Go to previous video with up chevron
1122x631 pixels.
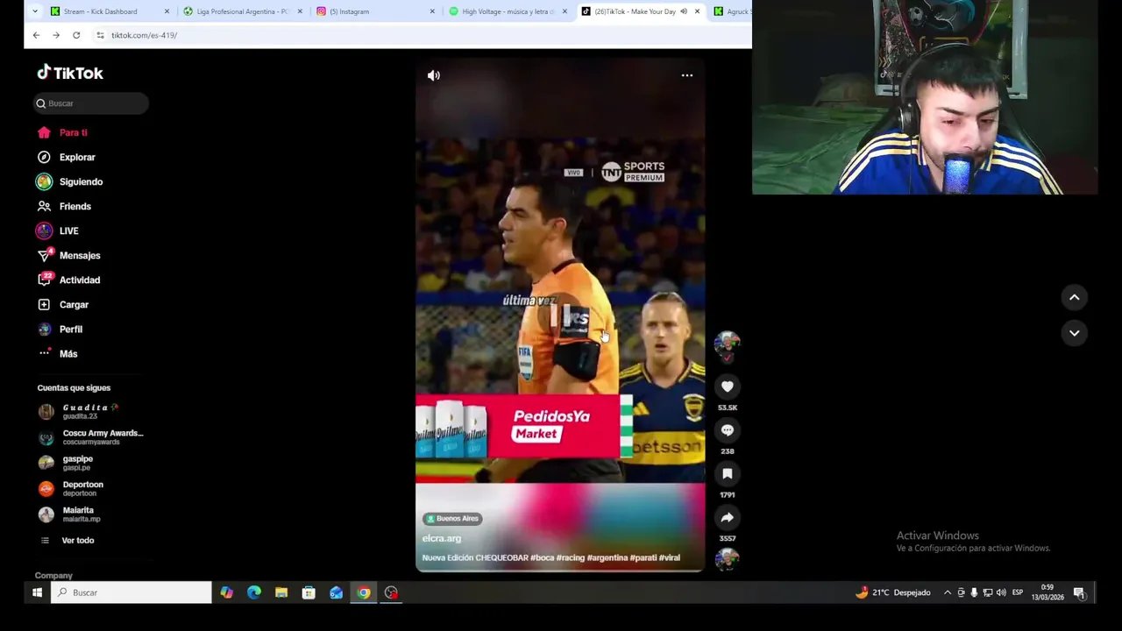(1075, 297)
